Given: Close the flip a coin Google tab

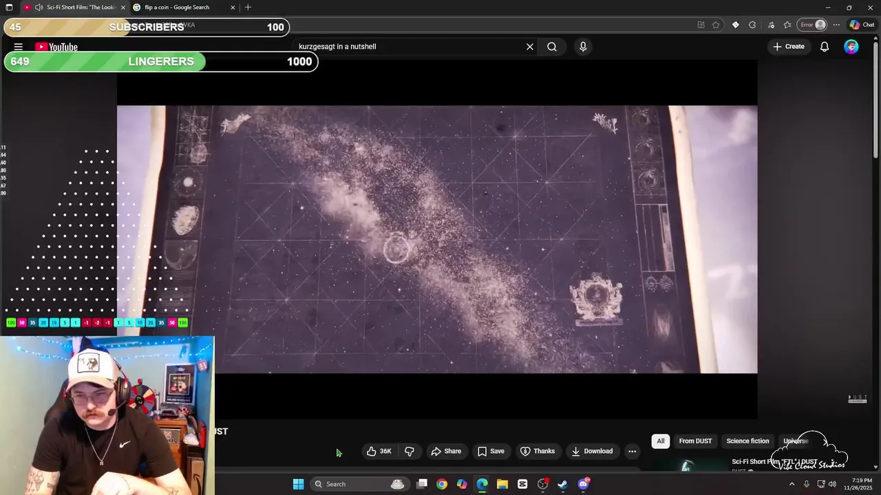Looking at the screenshot, I should pos(233,8).
